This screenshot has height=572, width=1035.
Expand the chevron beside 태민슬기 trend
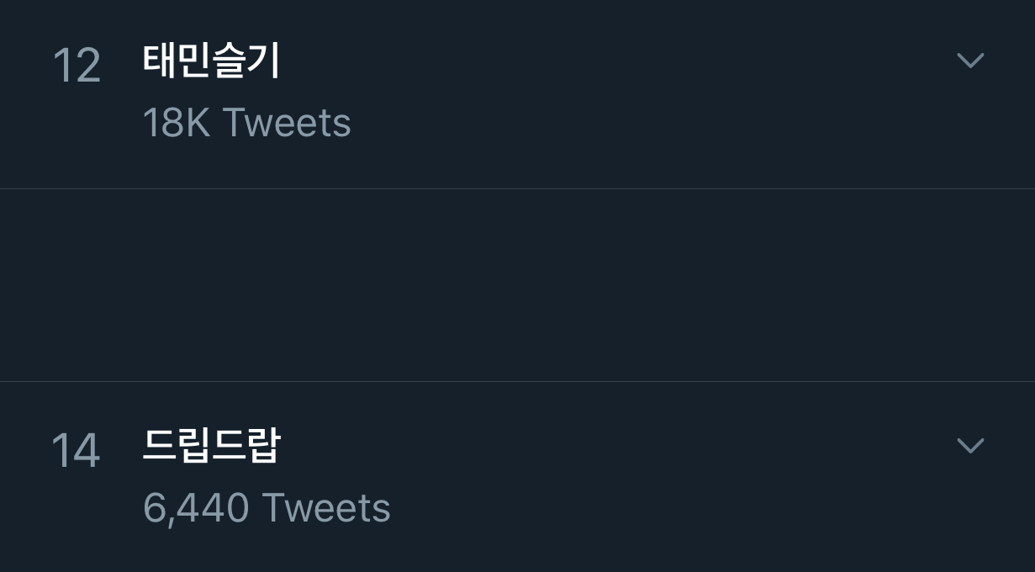pyautogui.click(x=970, y=61)
